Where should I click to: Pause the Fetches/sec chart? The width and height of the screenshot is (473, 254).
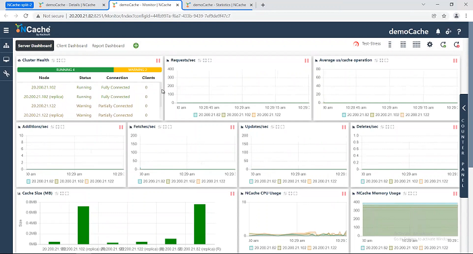(x=232, y=127)
